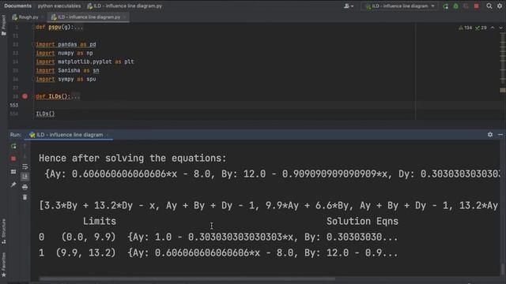
Task: Pin the Run tab
Action: pos(13,185)
